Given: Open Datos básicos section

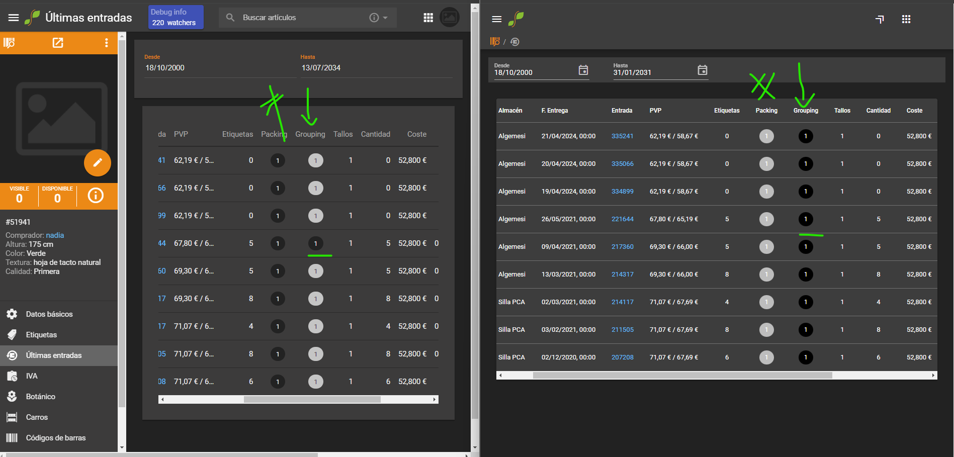Looking at the screenshot, I should pyautogui.click(x=59, y=314).
